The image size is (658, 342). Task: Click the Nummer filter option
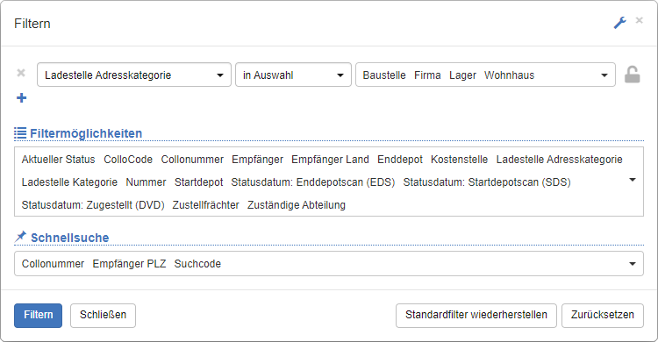pos(146,182)
